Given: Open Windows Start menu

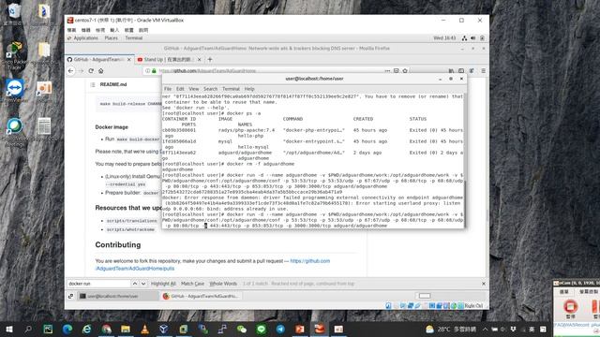Looking at the screenshot, I should [x=9, y=329].
